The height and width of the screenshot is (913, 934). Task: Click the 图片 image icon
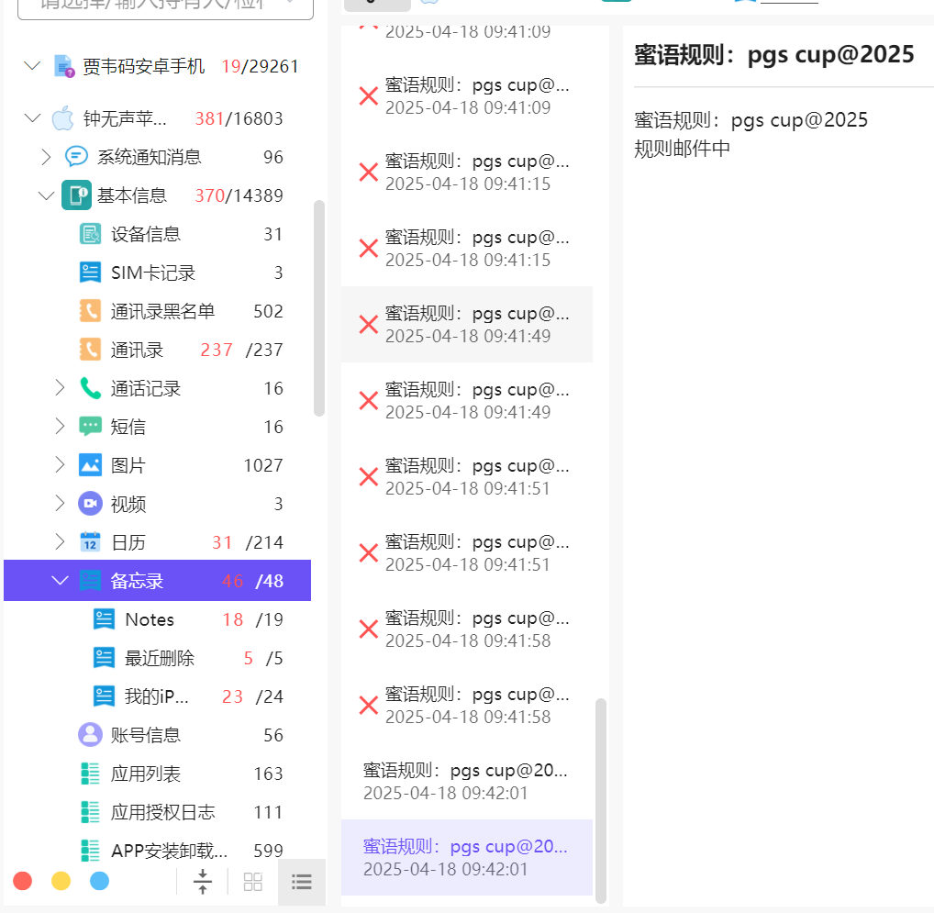[90, 465]
